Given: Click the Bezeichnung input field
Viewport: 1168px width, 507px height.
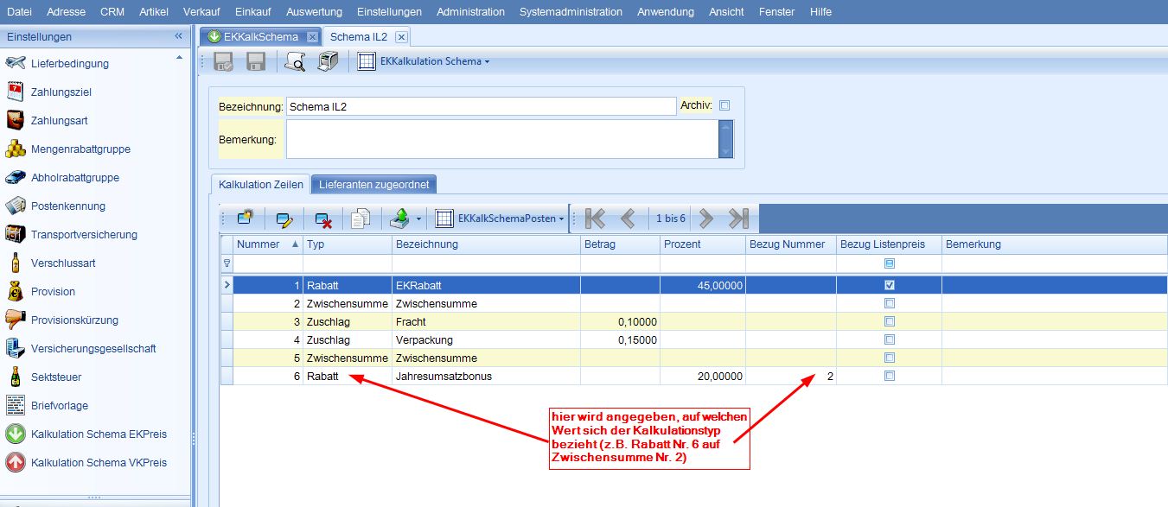Looking at the screenshot, I should tap(481, 106).
